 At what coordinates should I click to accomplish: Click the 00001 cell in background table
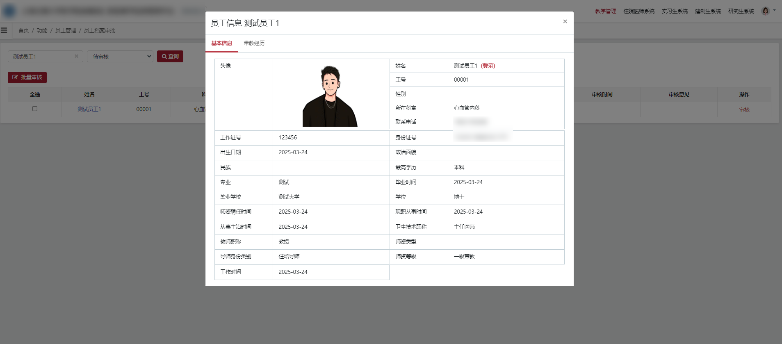click(x=144, y=109)
